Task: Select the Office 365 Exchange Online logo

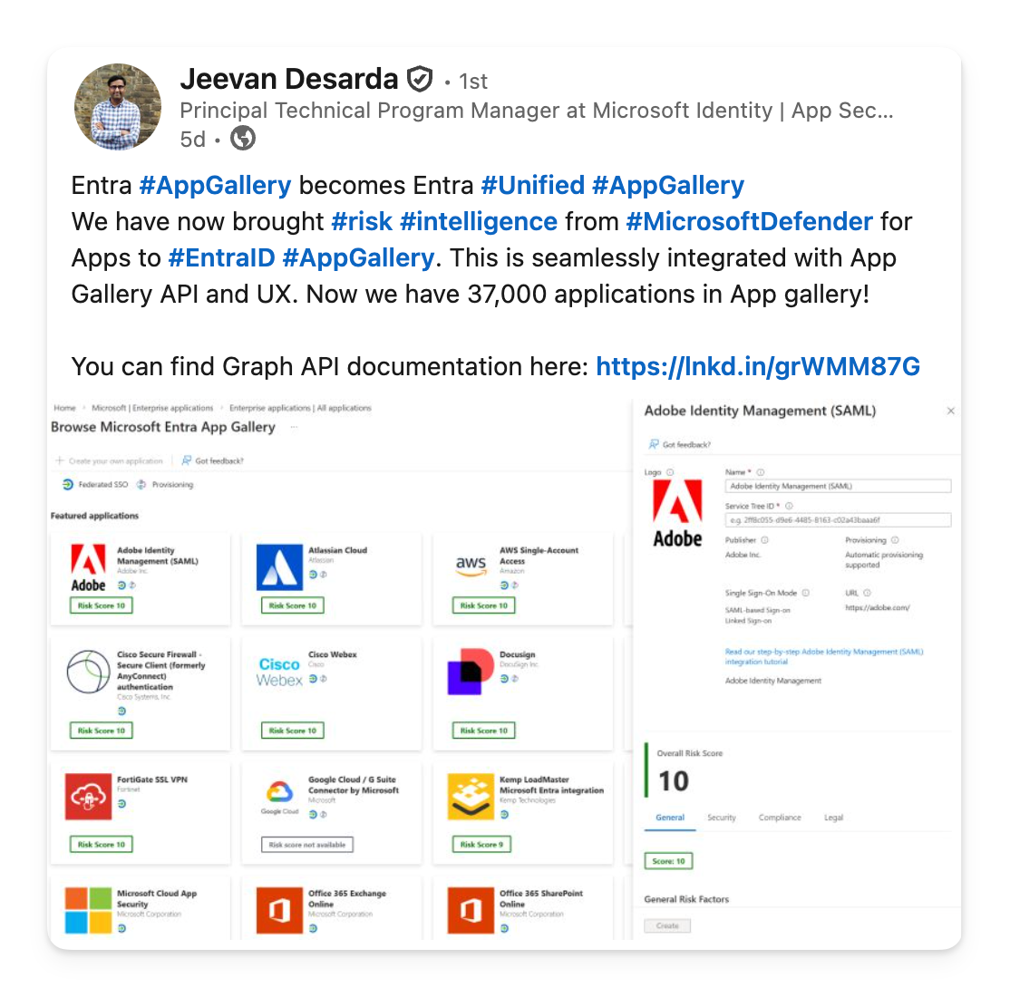Action: [279, 911]
